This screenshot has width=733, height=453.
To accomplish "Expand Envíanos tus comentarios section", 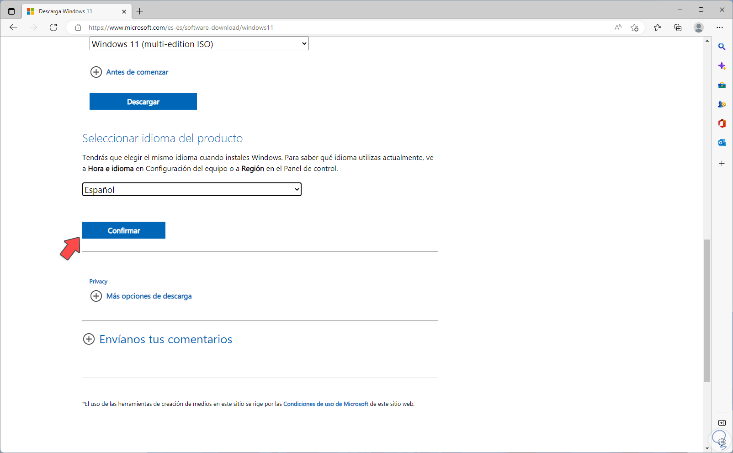I will [x=158, y=339].
